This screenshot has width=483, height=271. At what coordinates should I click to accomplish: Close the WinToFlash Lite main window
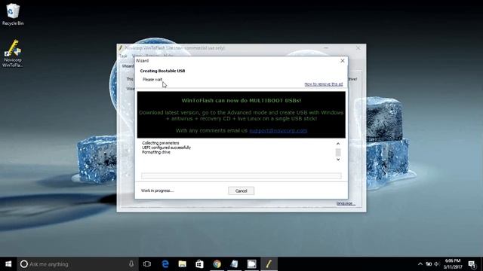(358, 48)
